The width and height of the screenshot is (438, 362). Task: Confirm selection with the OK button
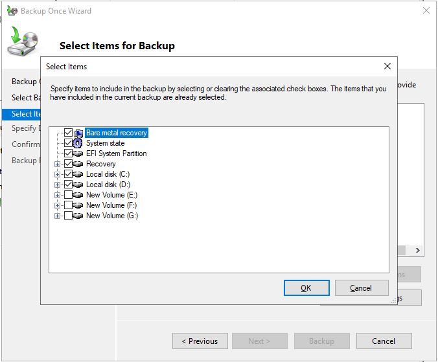(306, 288)
